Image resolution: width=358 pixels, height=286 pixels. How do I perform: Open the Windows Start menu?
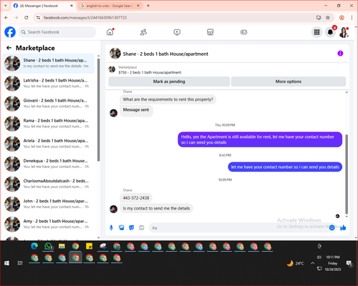click(6, 263)
